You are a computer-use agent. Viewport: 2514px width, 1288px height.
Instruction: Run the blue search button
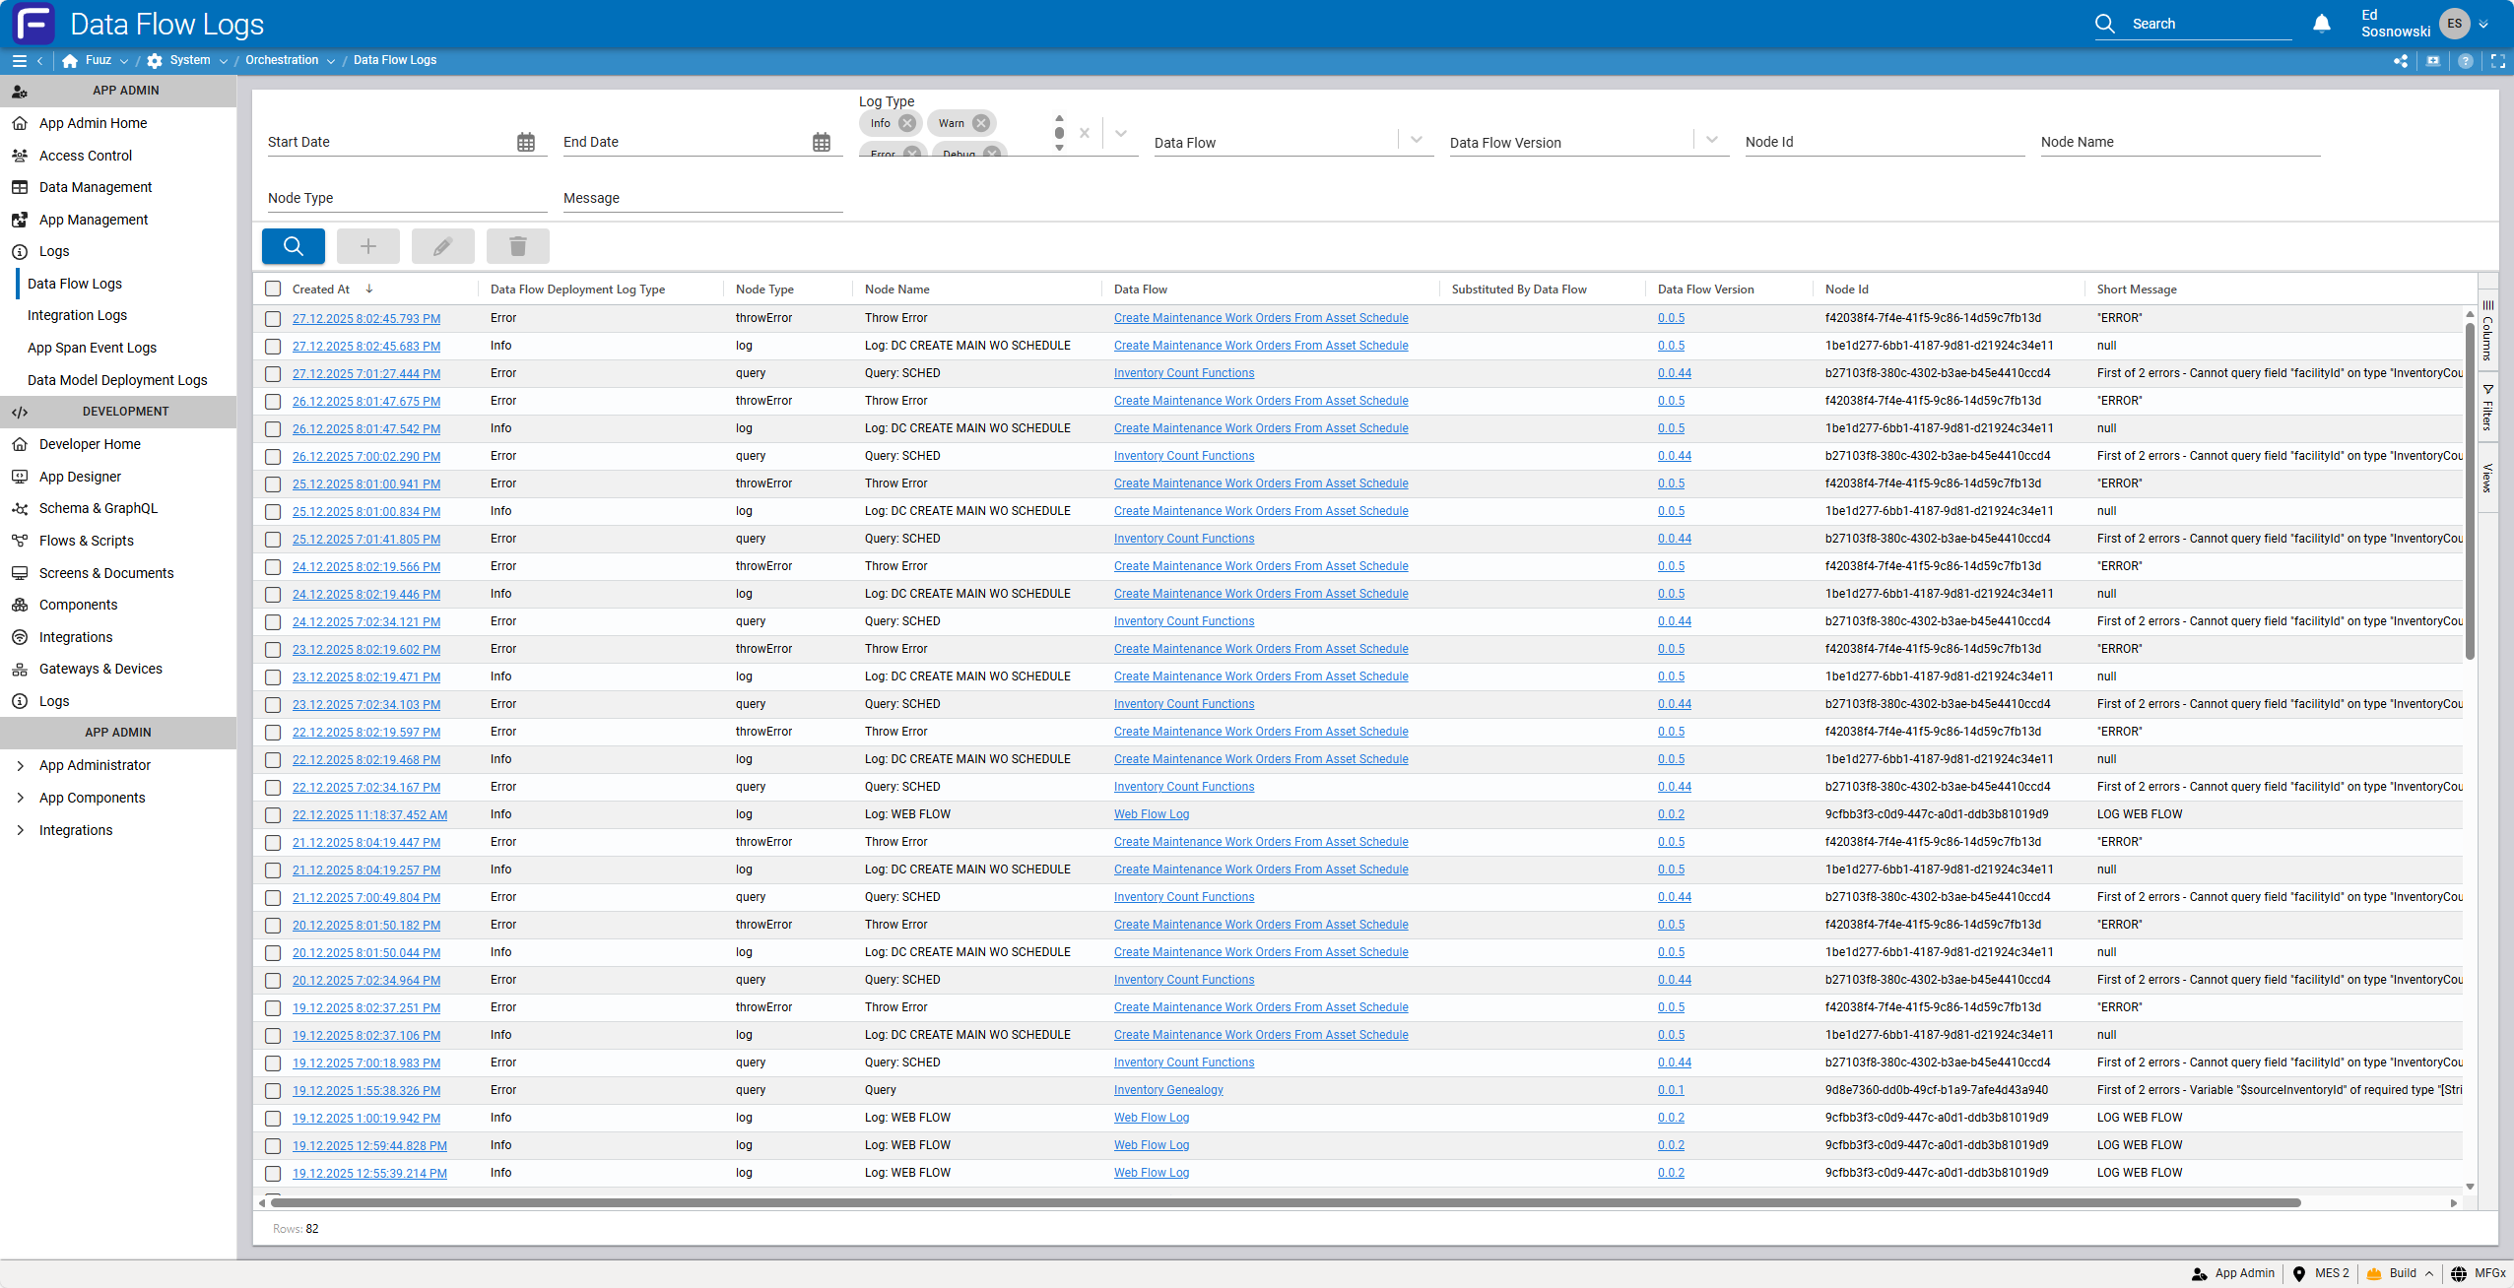pos(294,246)
